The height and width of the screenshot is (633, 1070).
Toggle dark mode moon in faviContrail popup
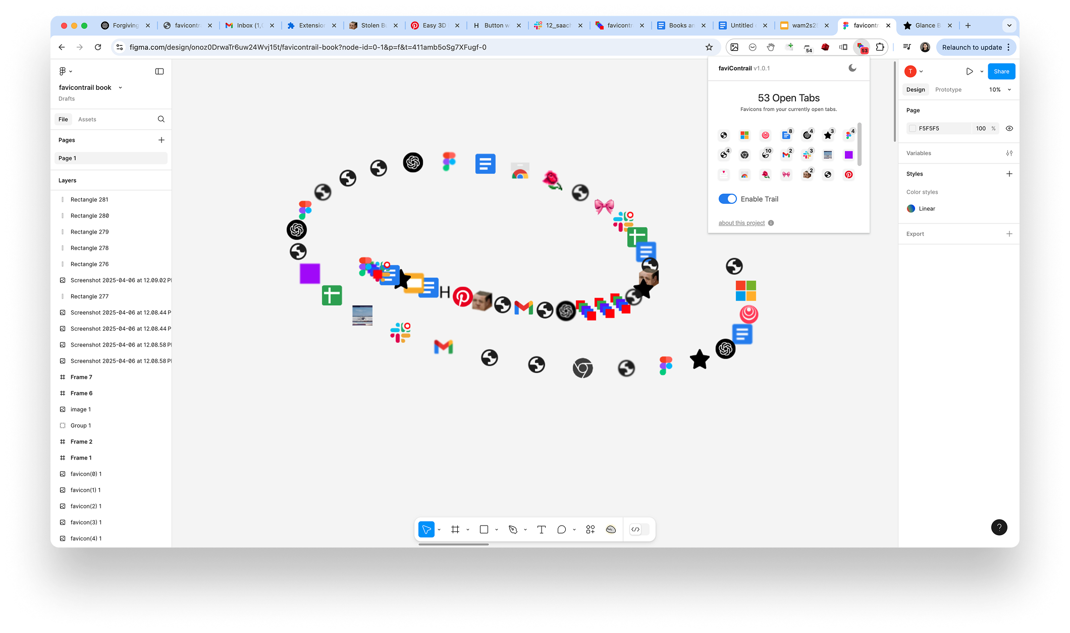point(852,68)
